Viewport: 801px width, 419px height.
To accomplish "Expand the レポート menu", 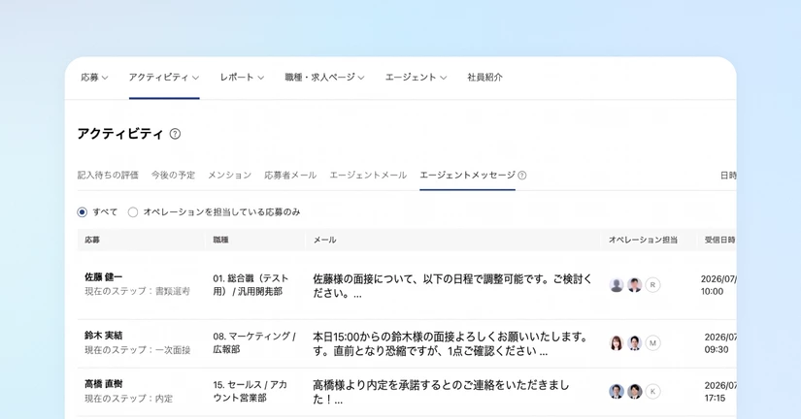I will point(242,78).
